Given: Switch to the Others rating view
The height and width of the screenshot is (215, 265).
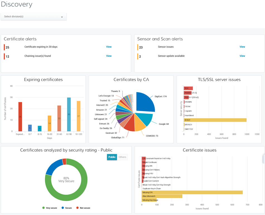Looking at the screenshot, I should [122, 157].
